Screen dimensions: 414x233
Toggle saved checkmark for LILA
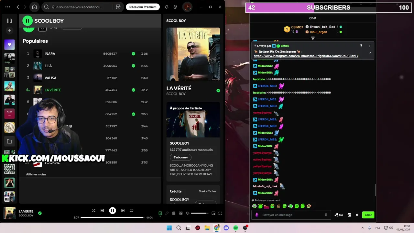(133, 66)
